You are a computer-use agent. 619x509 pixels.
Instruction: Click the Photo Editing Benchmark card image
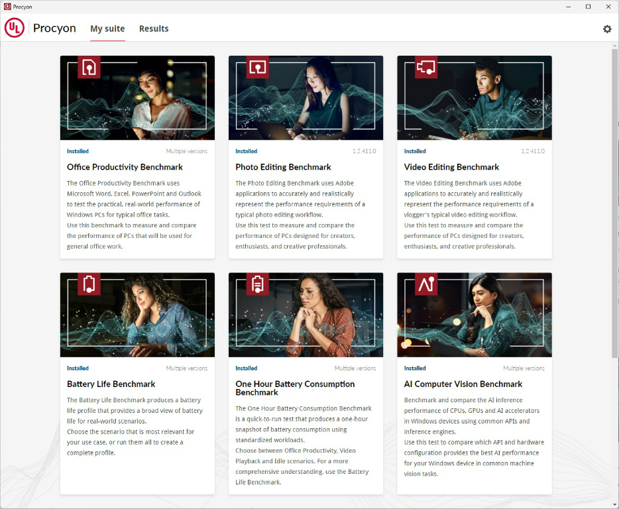tap(306, 98)
